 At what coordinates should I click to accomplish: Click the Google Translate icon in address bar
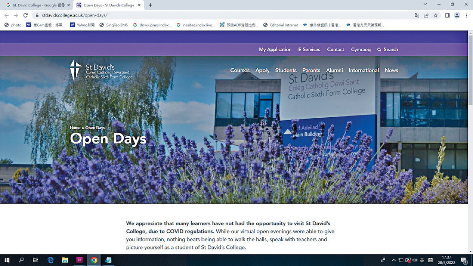click(x=417, y=15)
